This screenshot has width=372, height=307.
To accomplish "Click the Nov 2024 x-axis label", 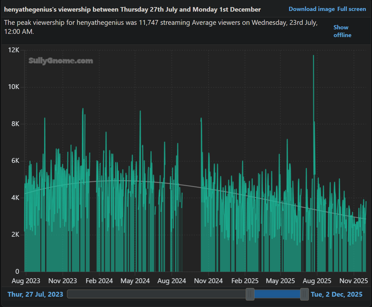I will click(208, 281).
